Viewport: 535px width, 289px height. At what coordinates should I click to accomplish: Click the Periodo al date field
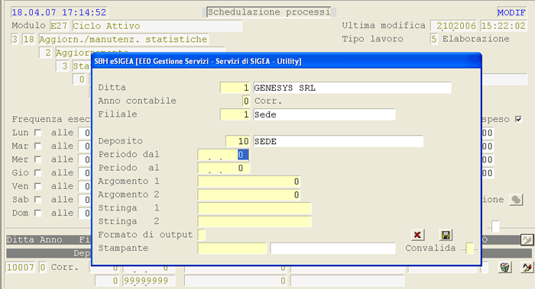tap(223, 168)
